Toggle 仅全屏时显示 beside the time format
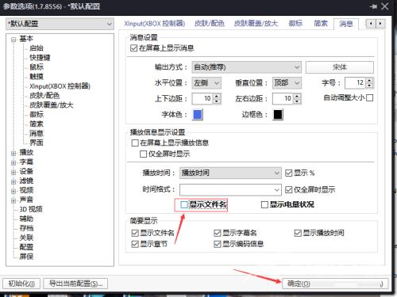The width and height of the screenshot is (397, 297). tap(288, 189)
